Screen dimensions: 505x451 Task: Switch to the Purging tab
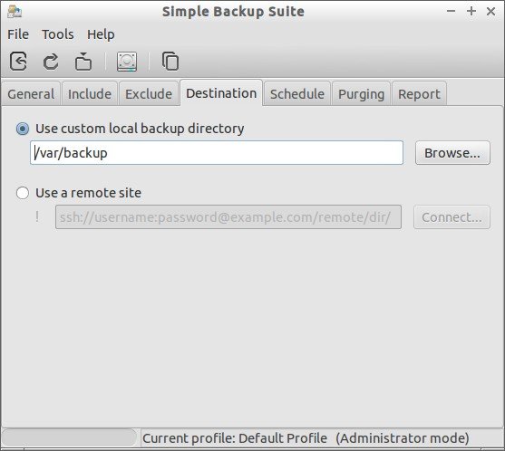pos(362,94)
